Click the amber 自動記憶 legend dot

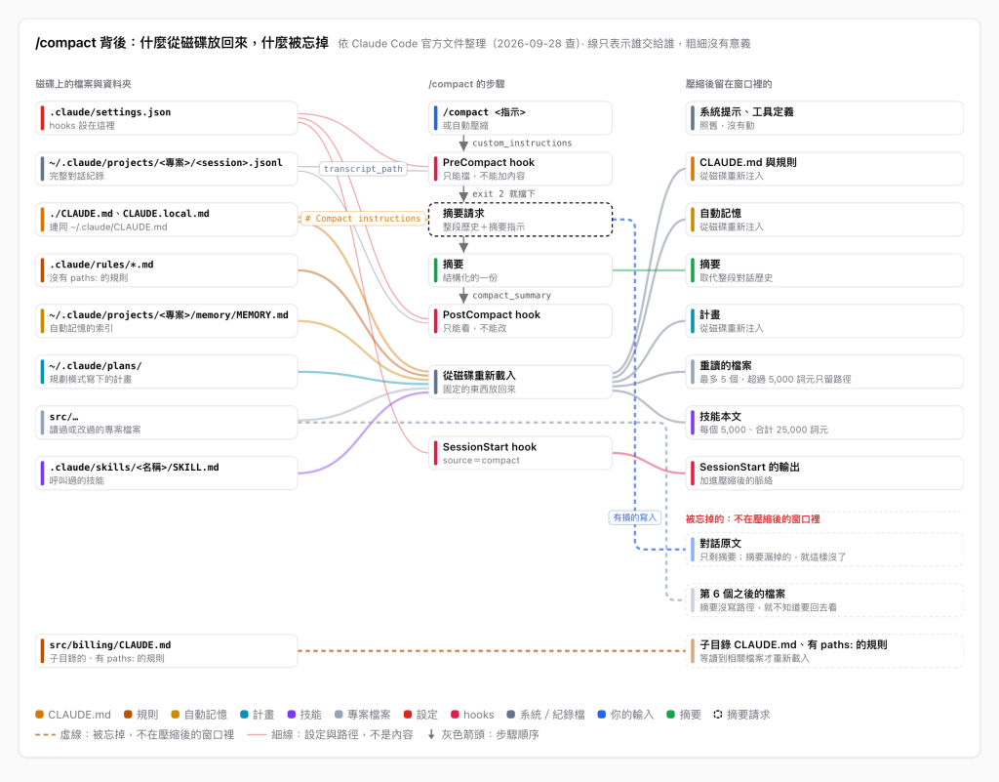tap(176, 715)
